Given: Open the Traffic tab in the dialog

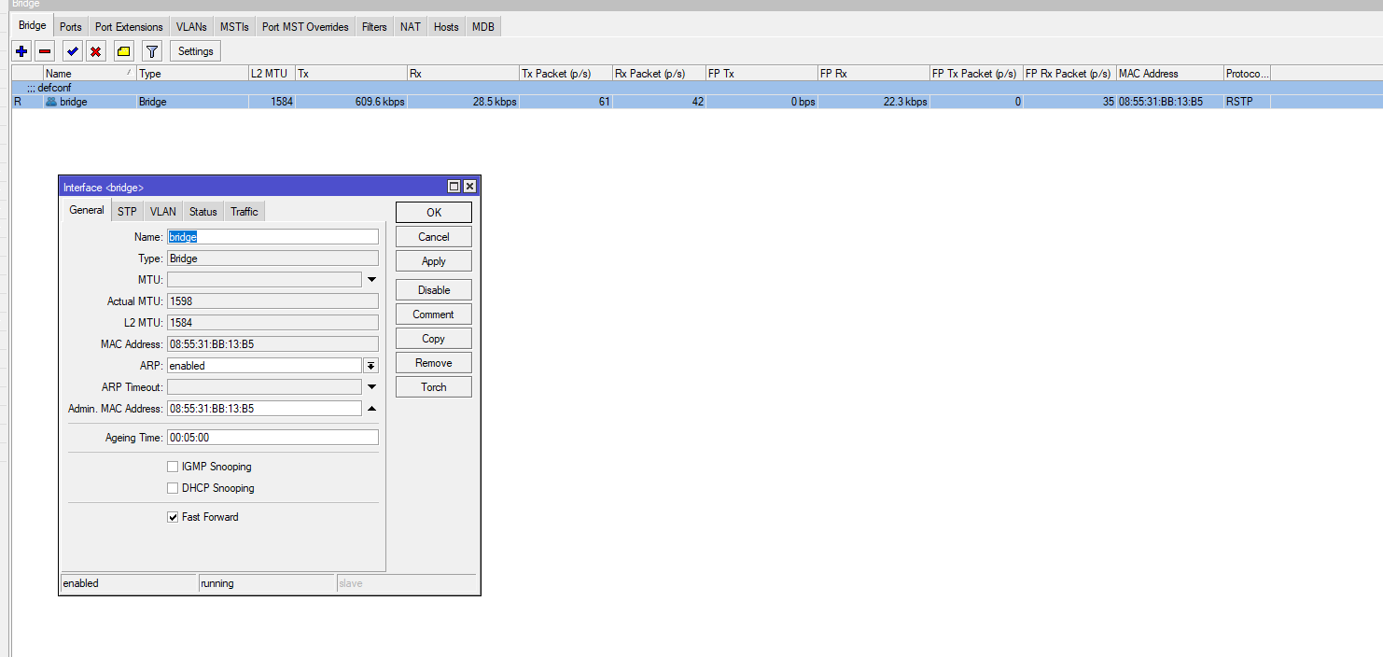Looking at the screenshot, I should [244, 212].
